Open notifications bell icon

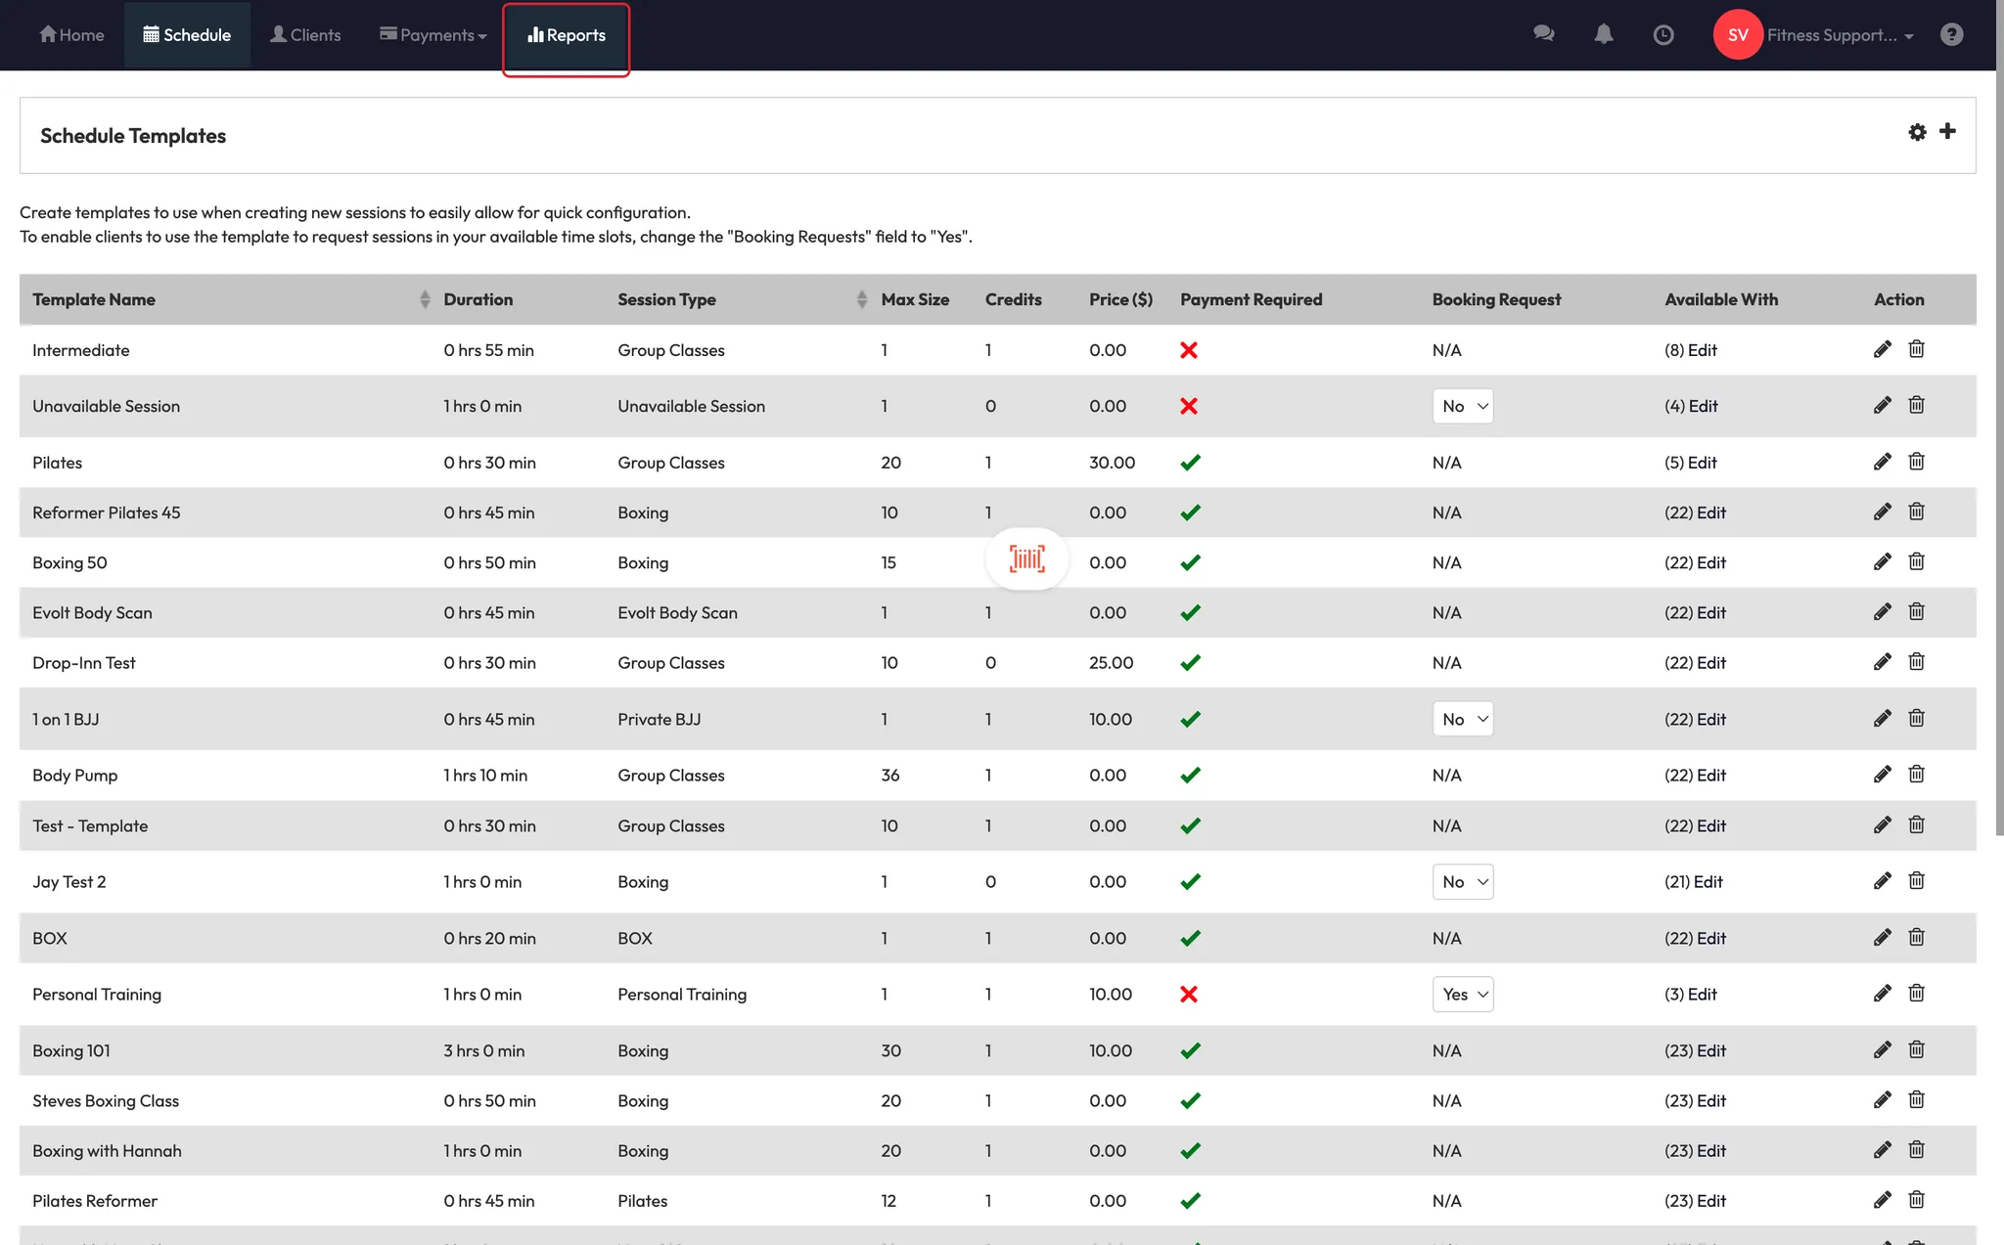point(1603,34)
